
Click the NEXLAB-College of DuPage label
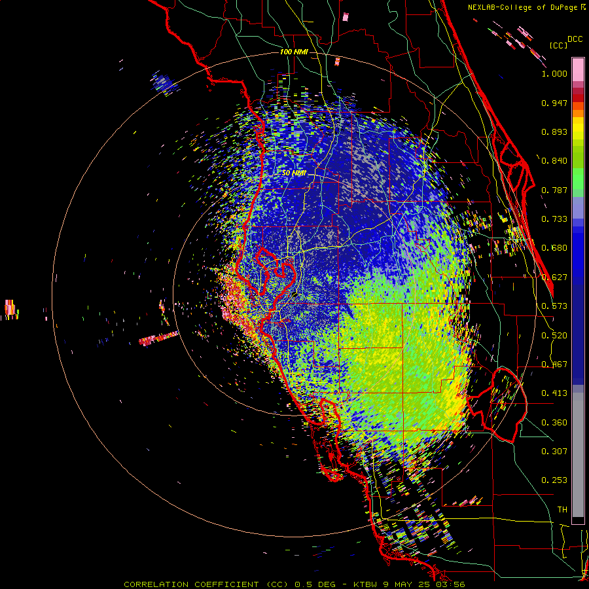pyautogui.click(x=522, y=7)
